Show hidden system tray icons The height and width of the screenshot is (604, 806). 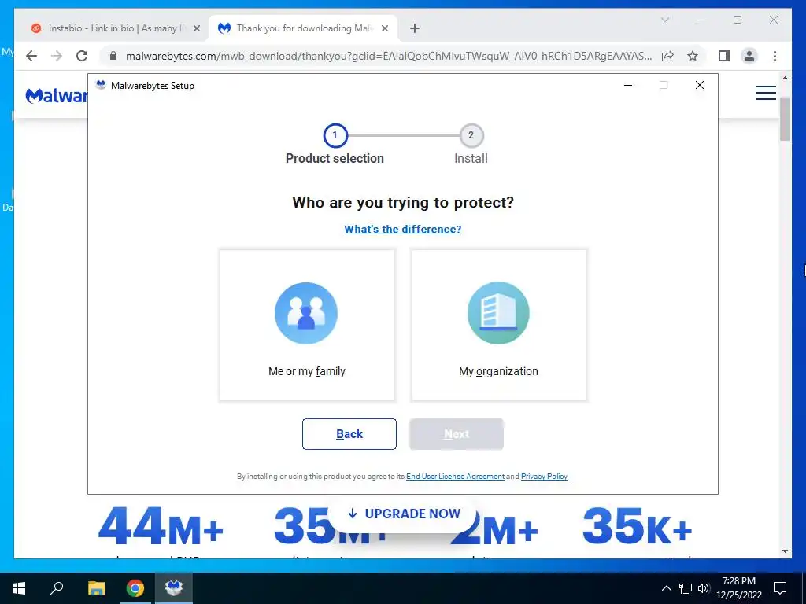pyautogui.click(x=666, y=588)
